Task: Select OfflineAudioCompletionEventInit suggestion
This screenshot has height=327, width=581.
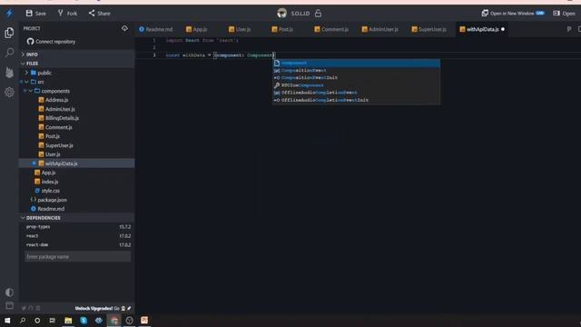Action: pyautogui.click(x=357, y=100)
